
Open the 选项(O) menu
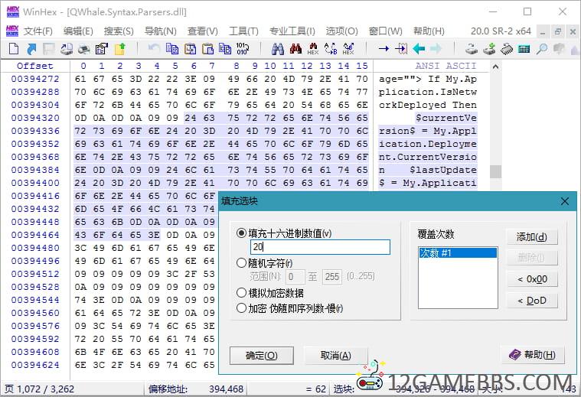coord(341,31)
